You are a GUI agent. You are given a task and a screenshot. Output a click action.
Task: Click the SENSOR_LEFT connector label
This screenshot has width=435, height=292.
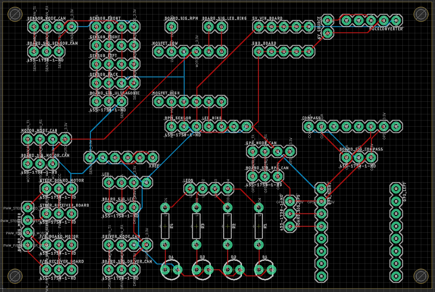pos(103,56)
